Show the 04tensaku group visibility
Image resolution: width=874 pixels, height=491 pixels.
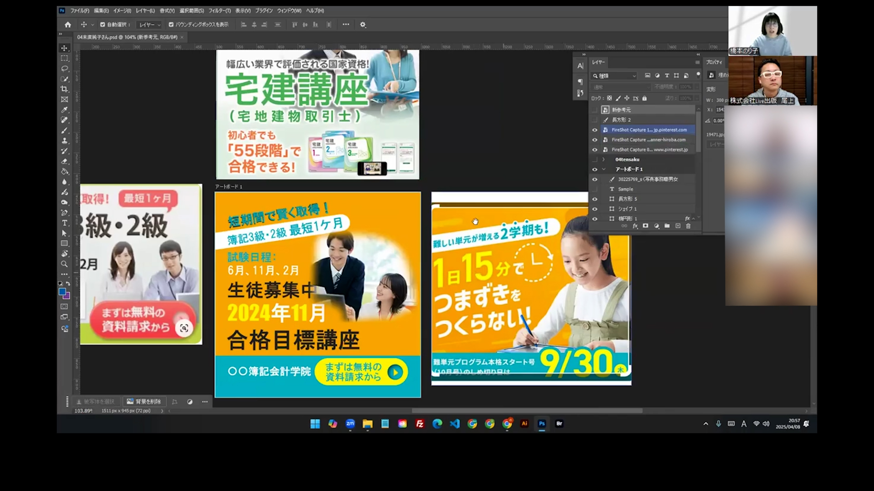595,160
